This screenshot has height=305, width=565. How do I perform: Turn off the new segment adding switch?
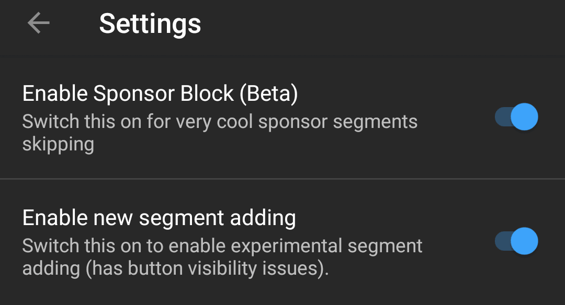pyautogui.click(x=516, y=241)
